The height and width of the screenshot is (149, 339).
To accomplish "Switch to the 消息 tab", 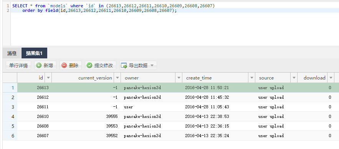I will pyautogui.click(x=12, y=53).
